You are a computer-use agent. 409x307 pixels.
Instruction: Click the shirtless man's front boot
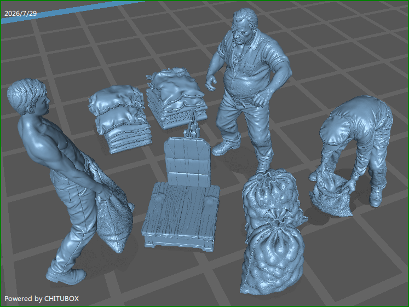66,276
